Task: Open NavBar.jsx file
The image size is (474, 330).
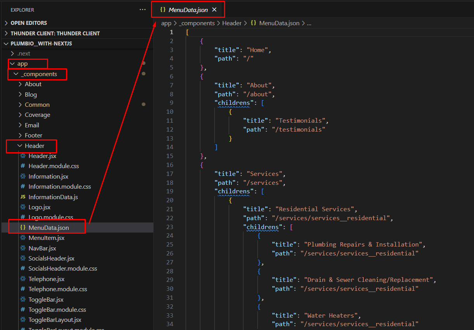Action: (42, 248)
